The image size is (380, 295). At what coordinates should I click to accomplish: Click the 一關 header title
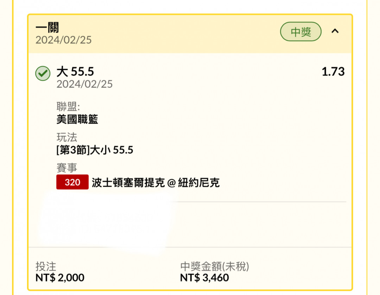point(47,28)
